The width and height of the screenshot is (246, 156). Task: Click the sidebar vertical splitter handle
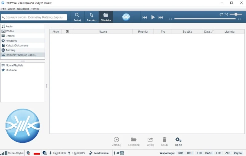click(47, 86)
